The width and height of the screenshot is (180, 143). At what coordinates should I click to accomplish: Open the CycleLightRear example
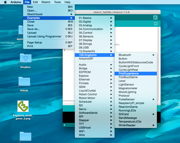click(136, 70)
